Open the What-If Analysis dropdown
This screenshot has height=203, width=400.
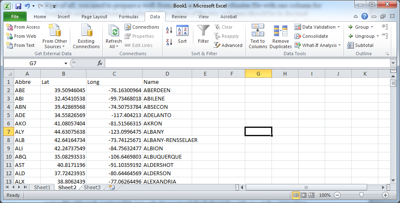(x=318, y=45)
